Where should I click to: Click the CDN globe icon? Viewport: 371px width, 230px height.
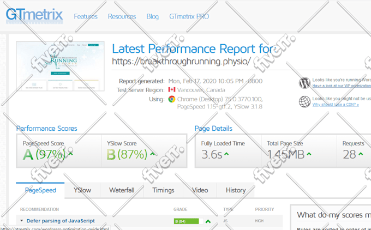[x=304, y=101]
